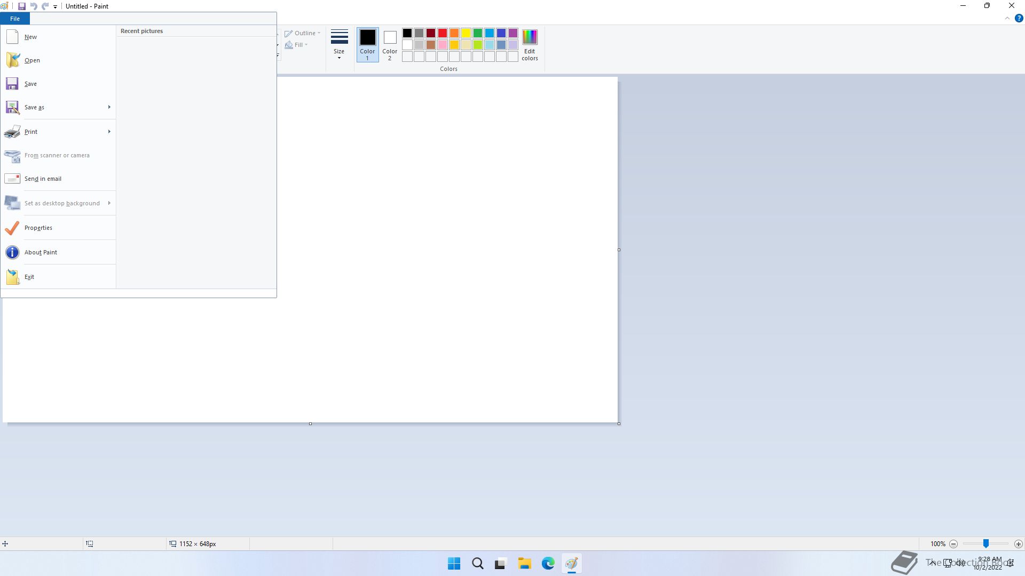This screenshot has height=576, width=1025.
Task: Click the About Paint info icon
Action: tap(12, 252)
